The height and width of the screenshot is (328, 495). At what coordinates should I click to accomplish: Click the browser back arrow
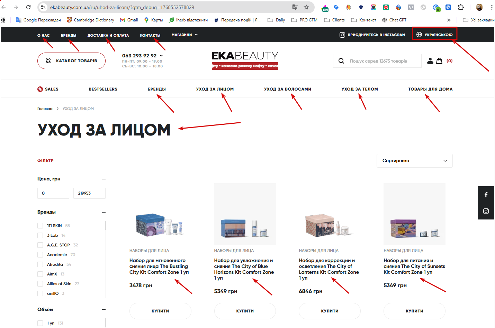pos(4,7)
